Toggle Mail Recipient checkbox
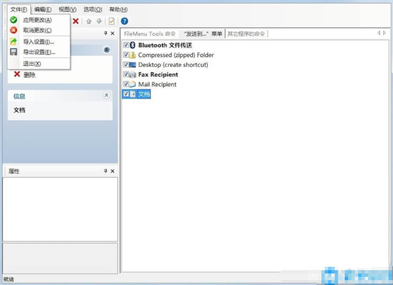Viewport: 393px width, 285px height. [126, 84]
